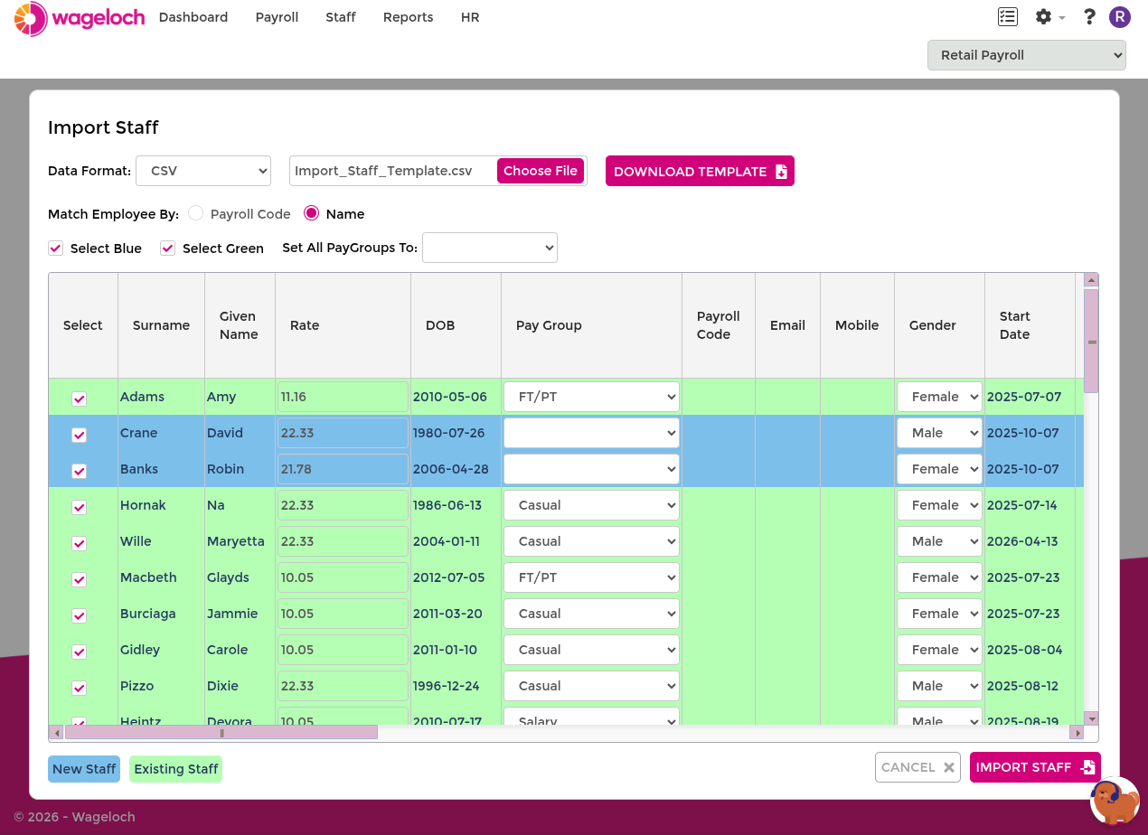Click the Existing Staff legend label
Image resolution: width=1148 pixels, height=835 pixels.
[176, 769]
